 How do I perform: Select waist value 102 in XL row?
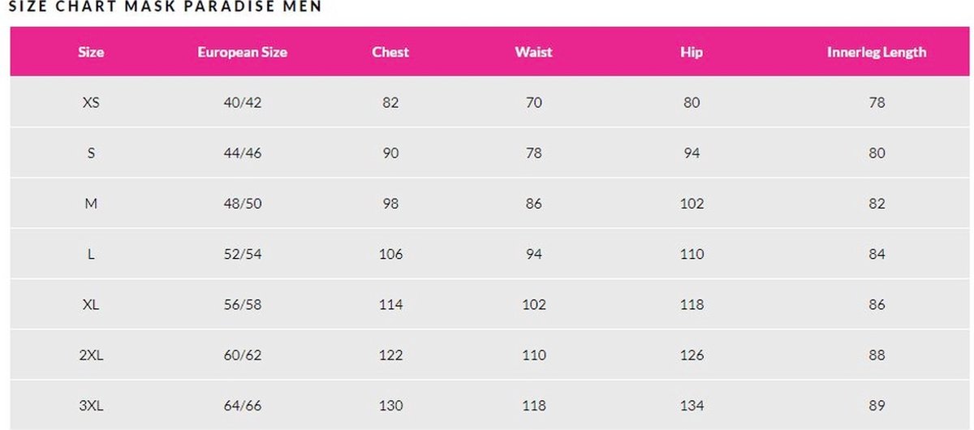coord(533,305)
